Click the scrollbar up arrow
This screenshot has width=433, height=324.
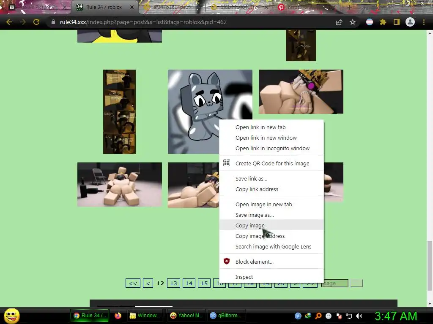pos(430,33)
